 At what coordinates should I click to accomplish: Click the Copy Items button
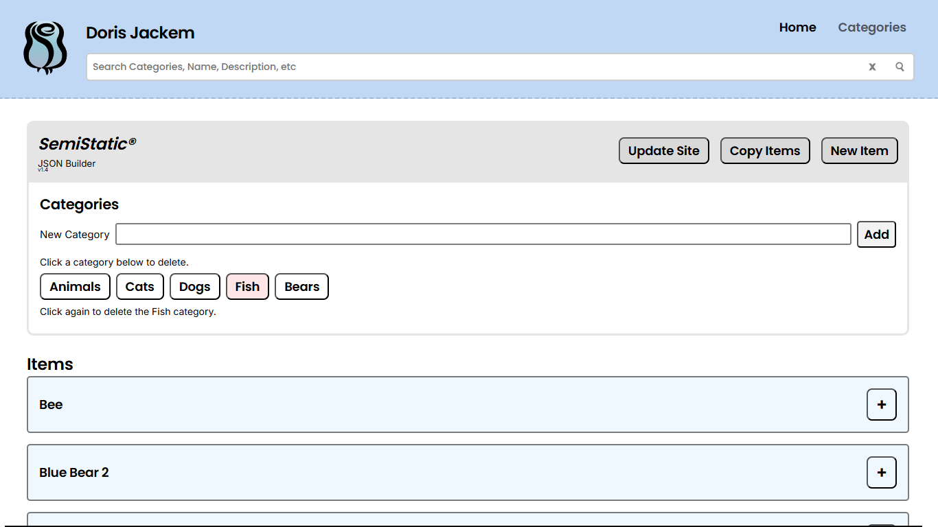[x=764, y=151]
